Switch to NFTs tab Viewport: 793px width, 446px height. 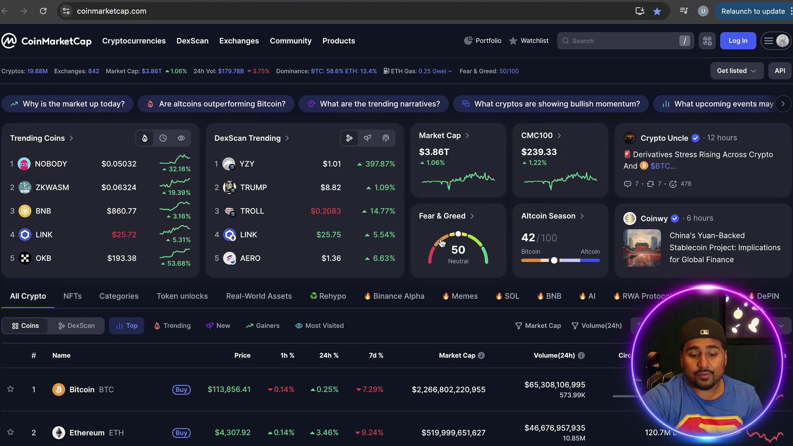73,296
